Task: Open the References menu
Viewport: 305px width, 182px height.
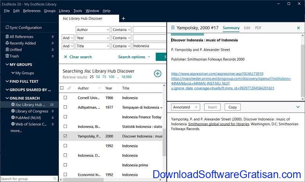Action: 32,11
